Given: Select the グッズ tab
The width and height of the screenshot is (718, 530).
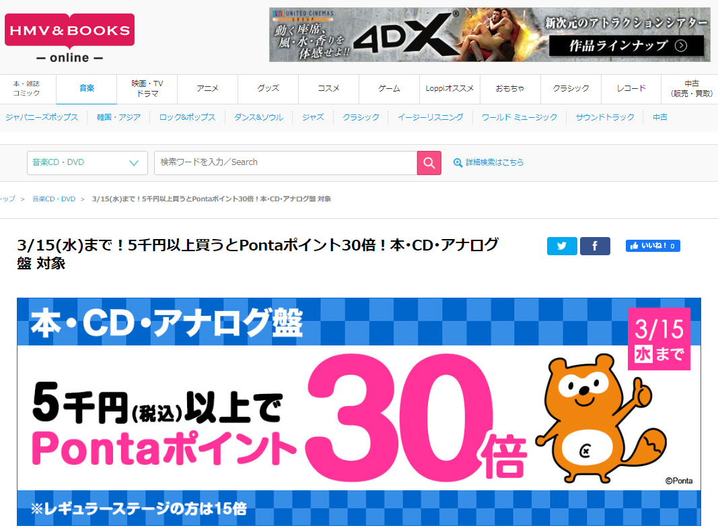Looking at the screenshot, I should (268, 88).
